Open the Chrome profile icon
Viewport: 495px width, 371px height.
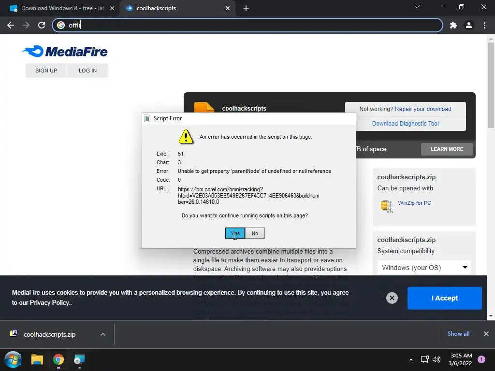(x=469, y=25)
